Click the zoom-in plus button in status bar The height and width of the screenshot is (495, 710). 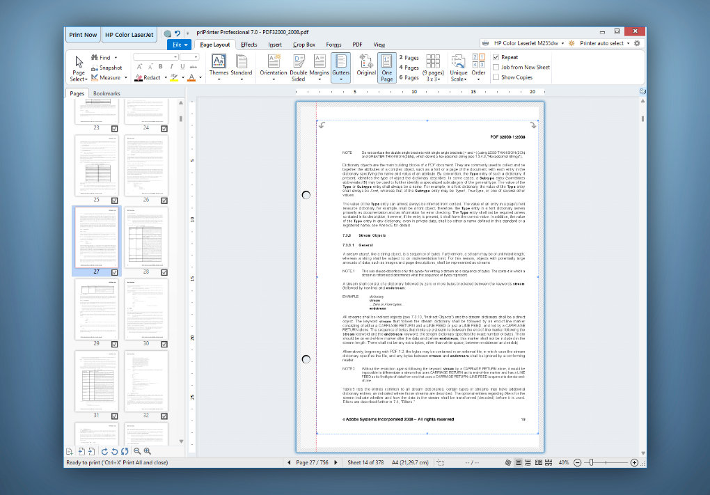[634, 462]
